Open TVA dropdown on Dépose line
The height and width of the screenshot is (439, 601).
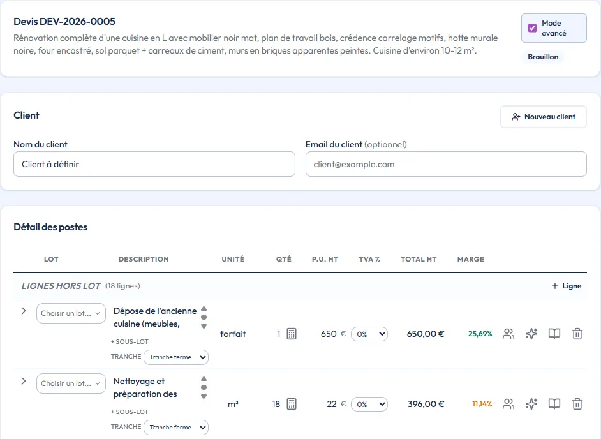369,334
